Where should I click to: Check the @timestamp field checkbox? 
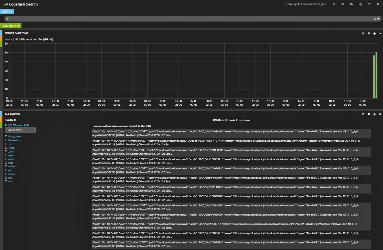[6, 140]
